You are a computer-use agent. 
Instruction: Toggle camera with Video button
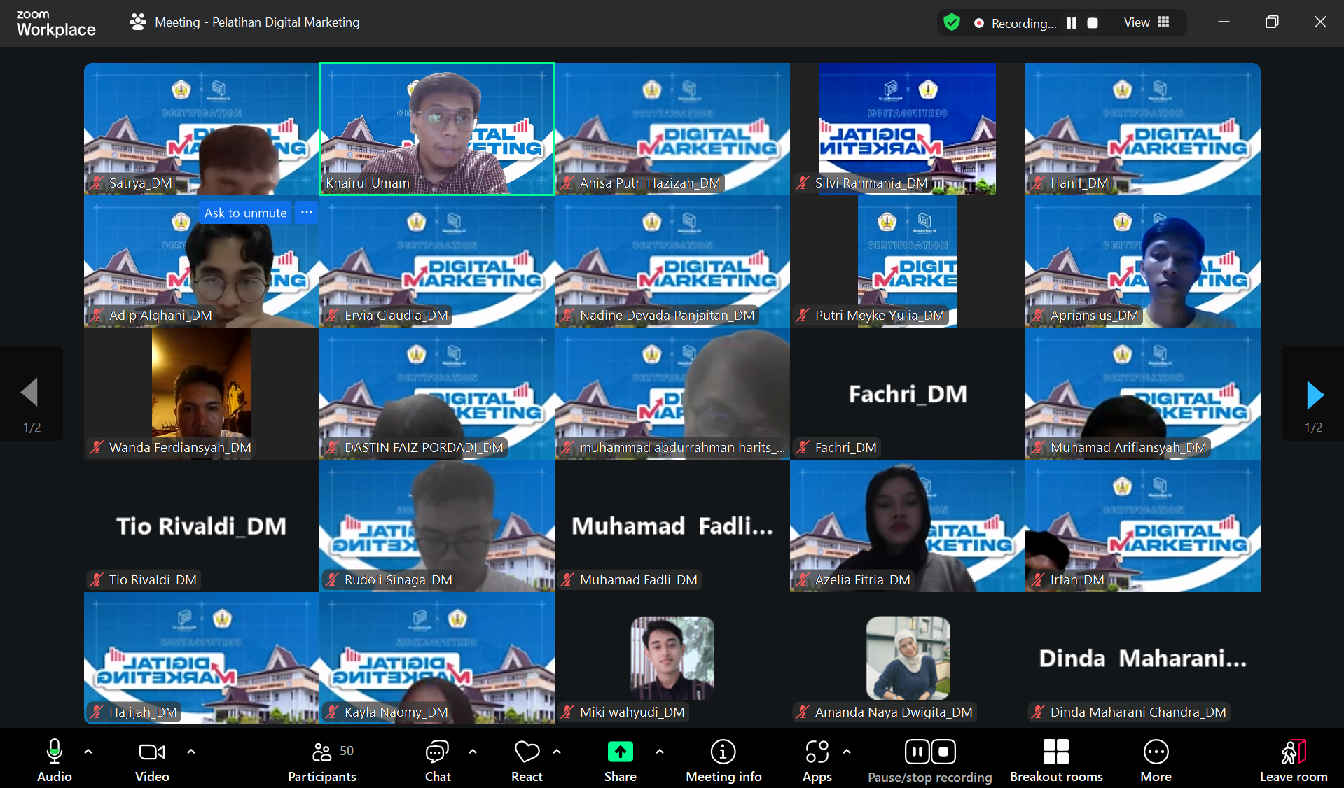click(x=152, y=760)
